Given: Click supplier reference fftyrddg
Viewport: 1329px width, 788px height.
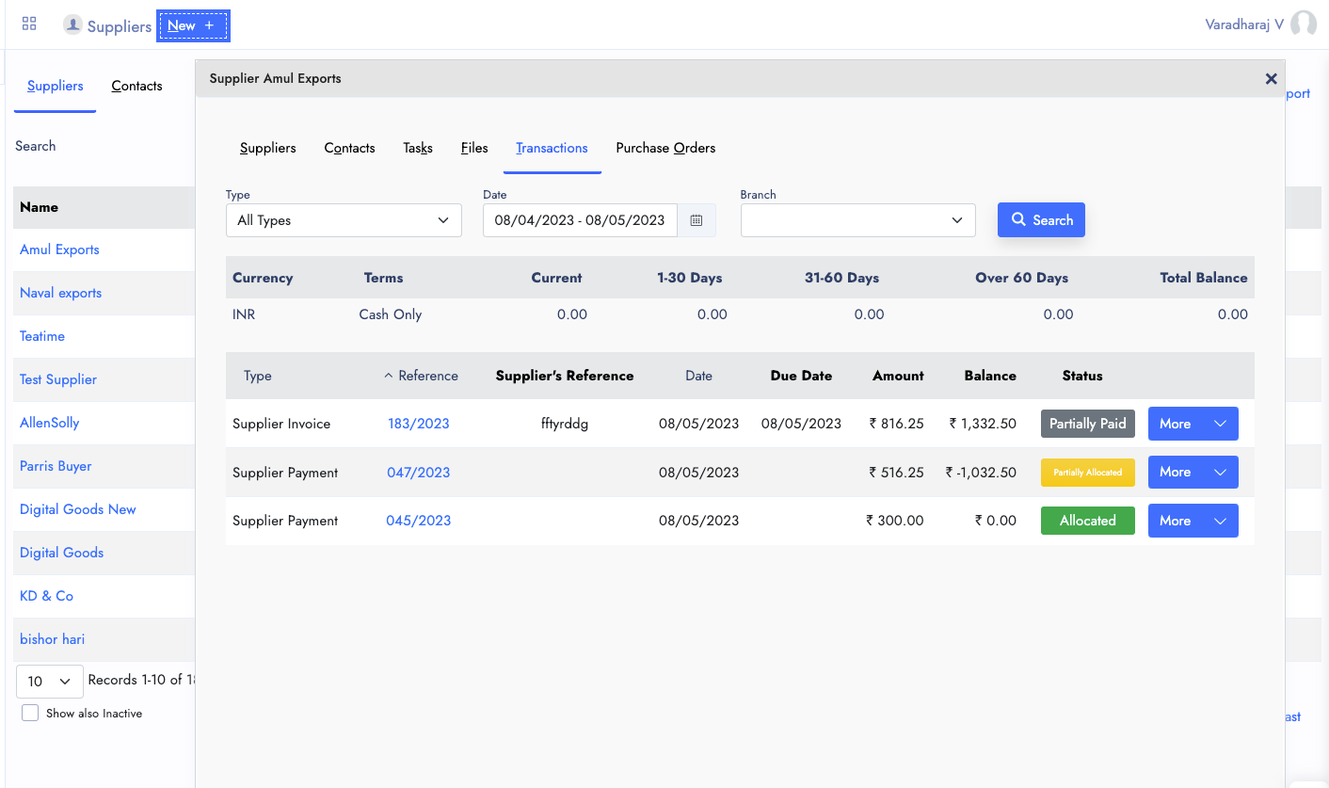Looking at the screenshot, I should [x=565, y=424].
